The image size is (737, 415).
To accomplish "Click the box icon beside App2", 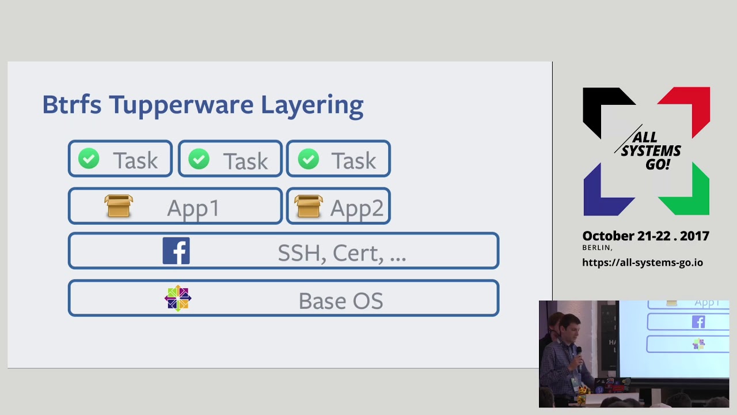I will click(x=308, y=206).
